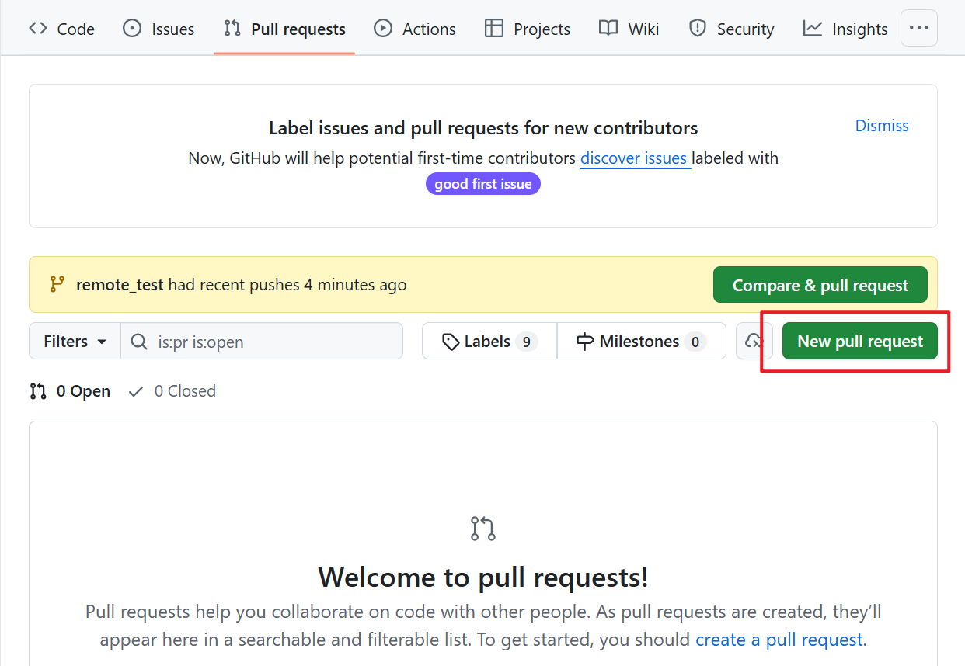965x666 pixels.
Task: Navigate to the Wiki tab
Action: coord(629,29)
